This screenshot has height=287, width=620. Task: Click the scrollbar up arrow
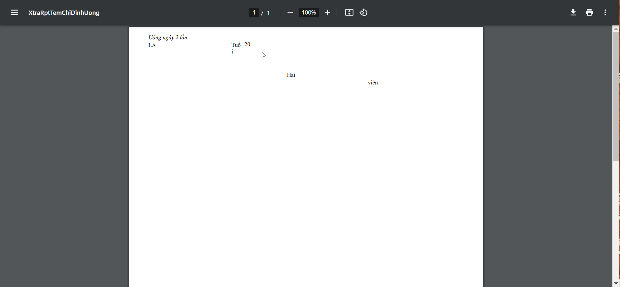click(x=616, y=29)
